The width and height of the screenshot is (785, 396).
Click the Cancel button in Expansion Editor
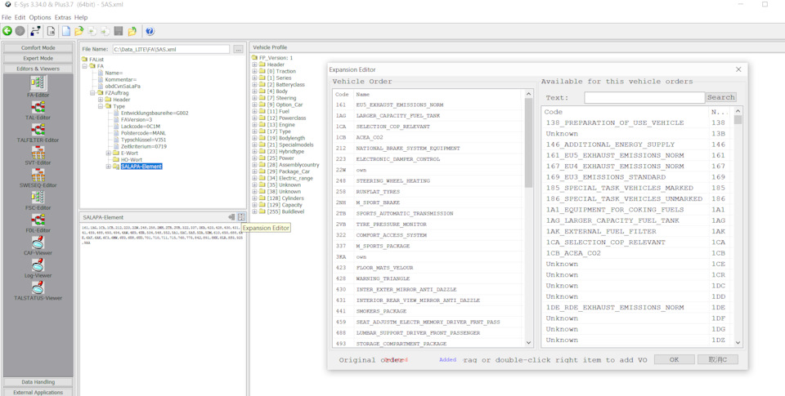click(x=718, y=359)
